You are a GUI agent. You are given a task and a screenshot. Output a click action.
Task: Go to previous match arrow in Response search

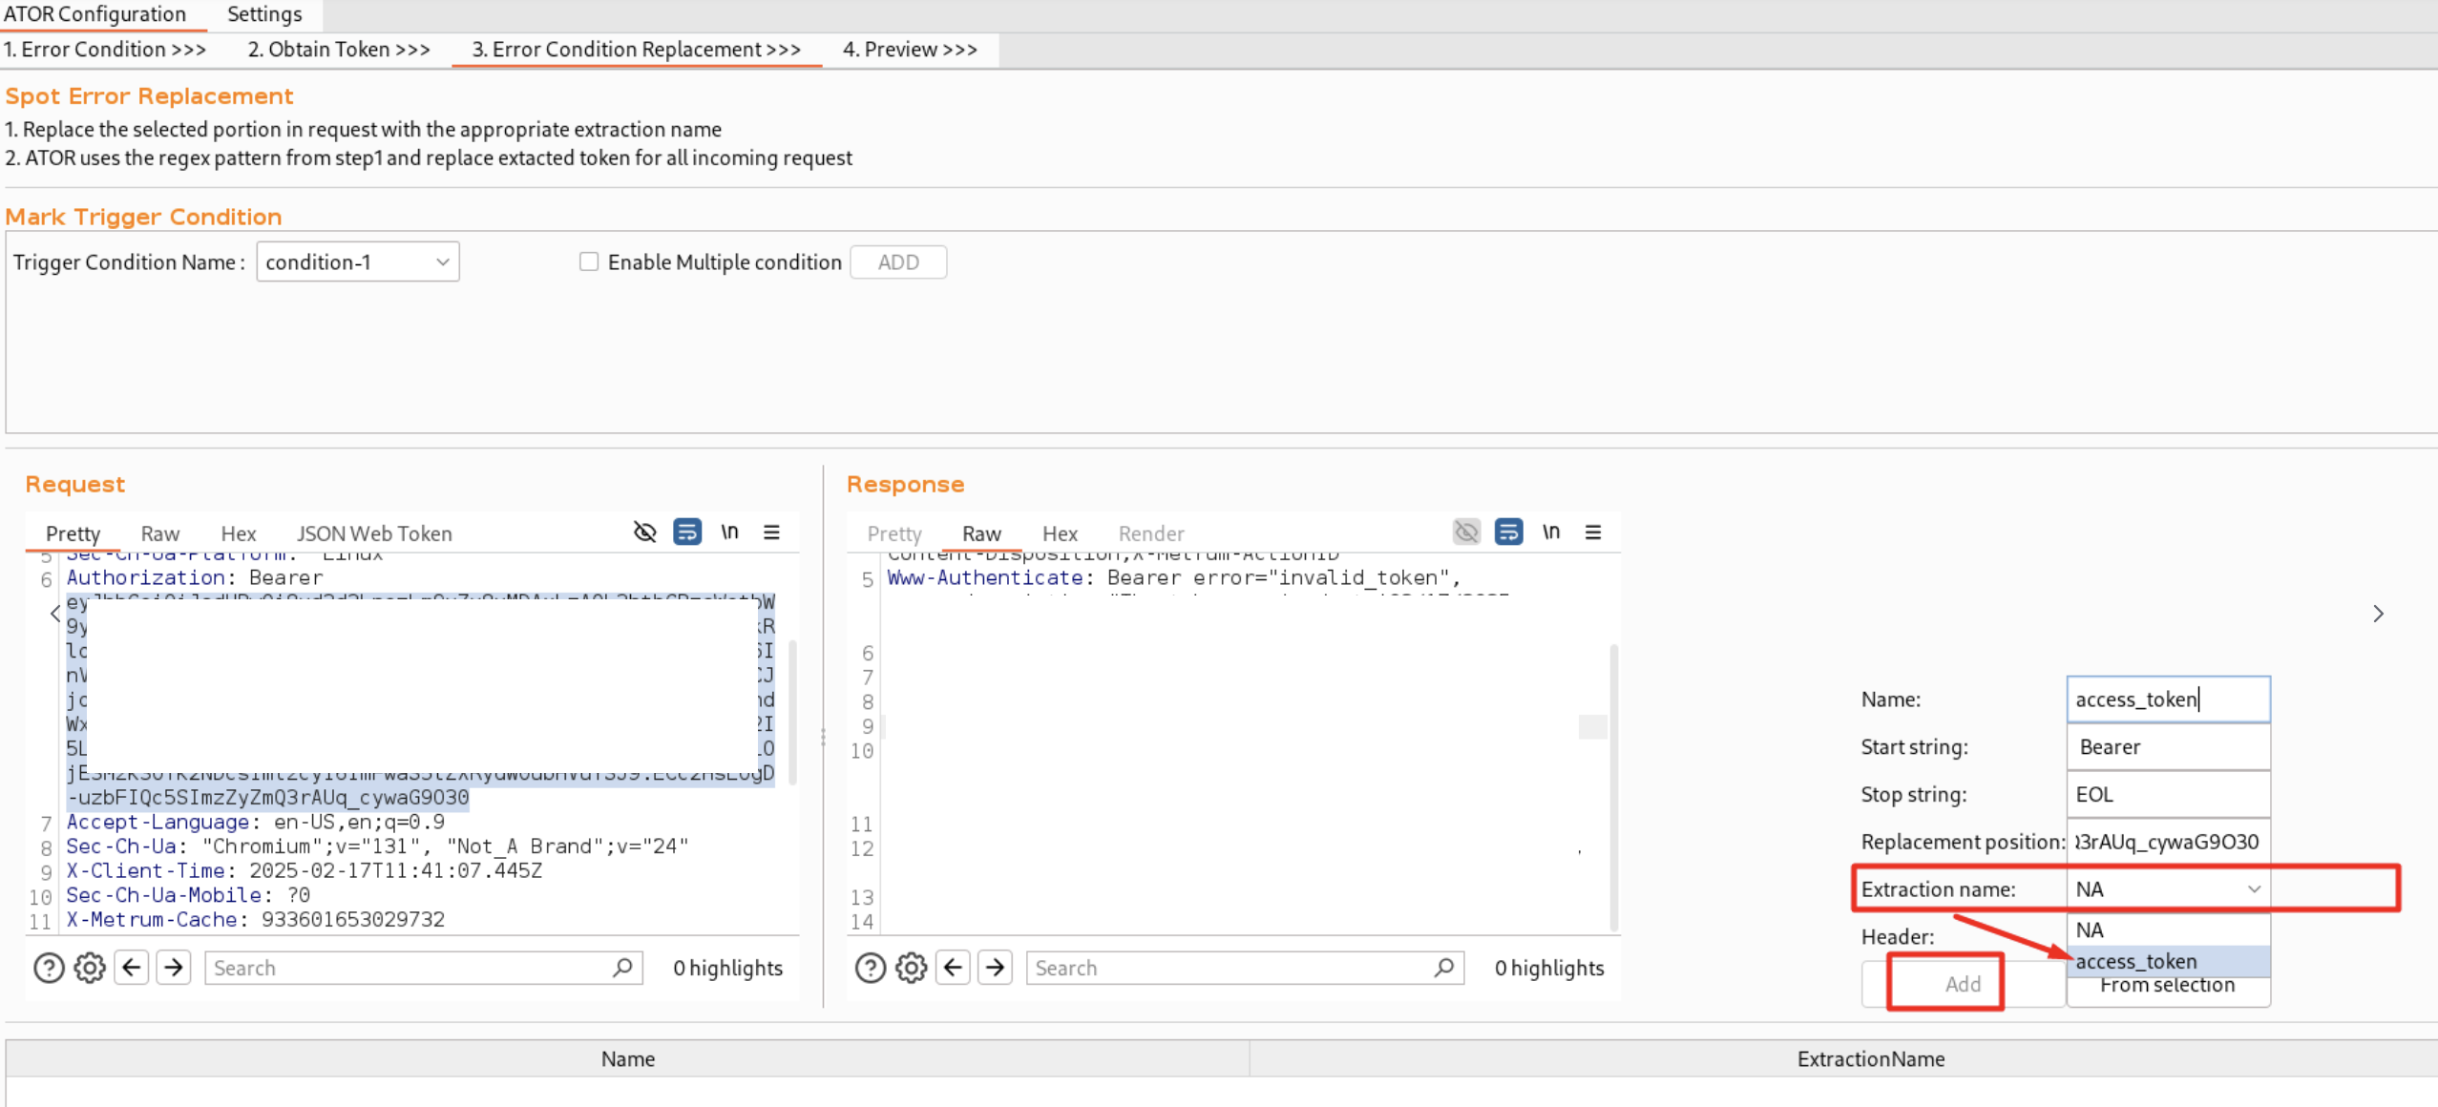pyautogui.click(x=953, y=968)
